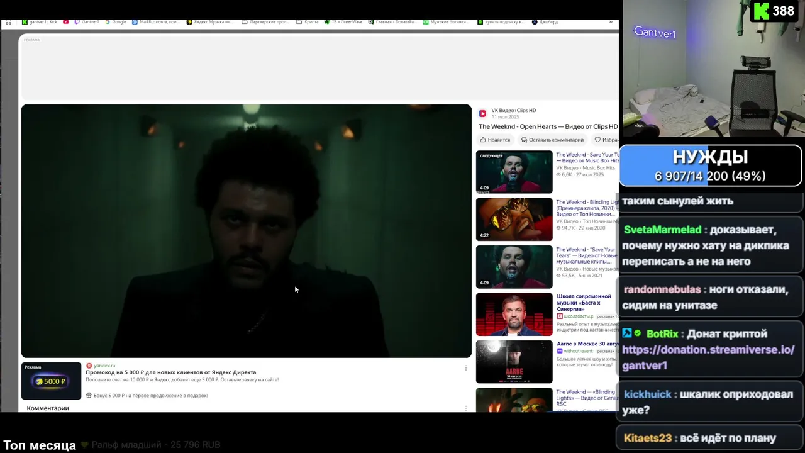Viewport: 805px width, 453px height.
Task: Open the Купить подписку bookmark
Action: (501, 22)
